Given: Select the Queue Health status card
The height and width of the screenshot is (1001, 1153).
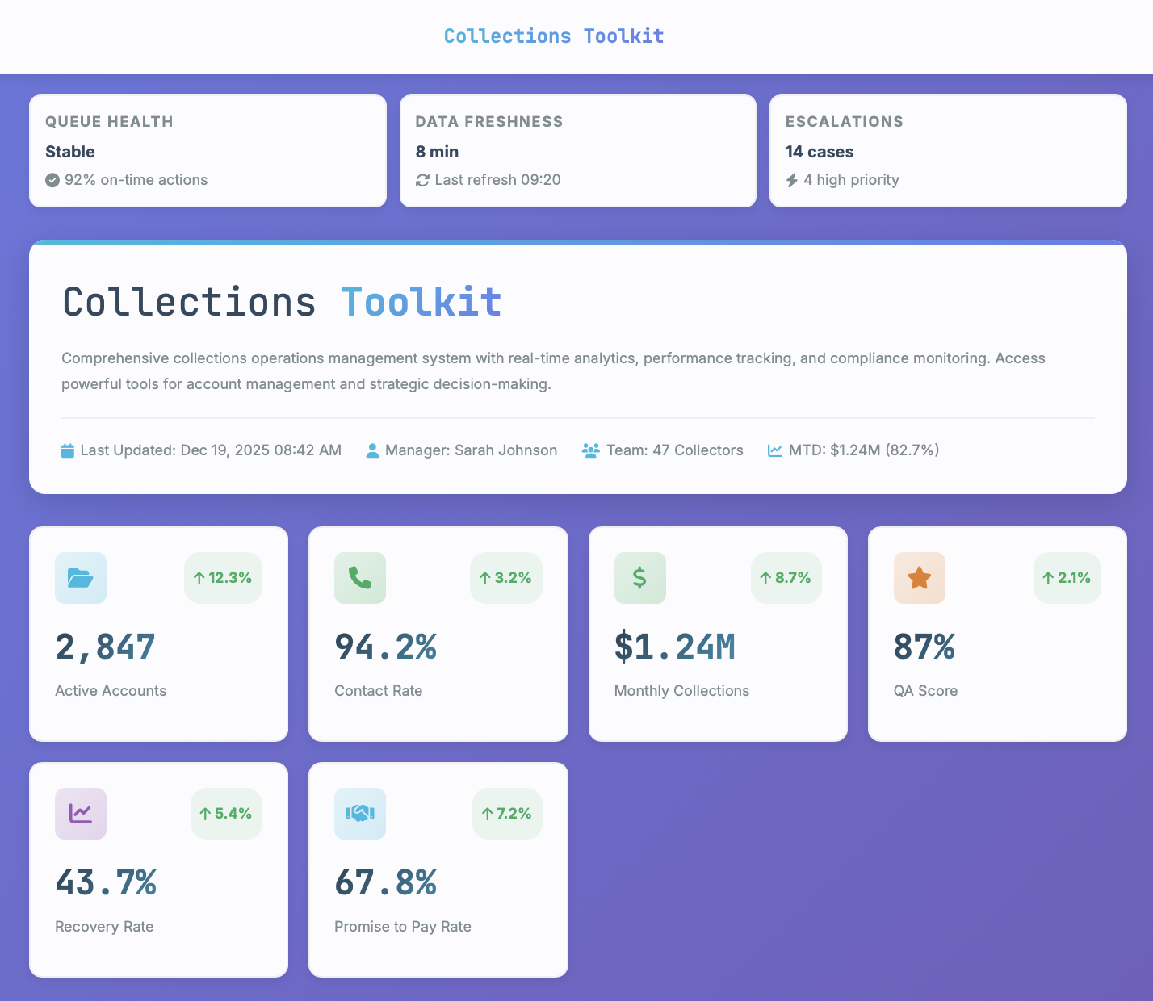Looking at the screenshot, I should click(x=208, y=151).
